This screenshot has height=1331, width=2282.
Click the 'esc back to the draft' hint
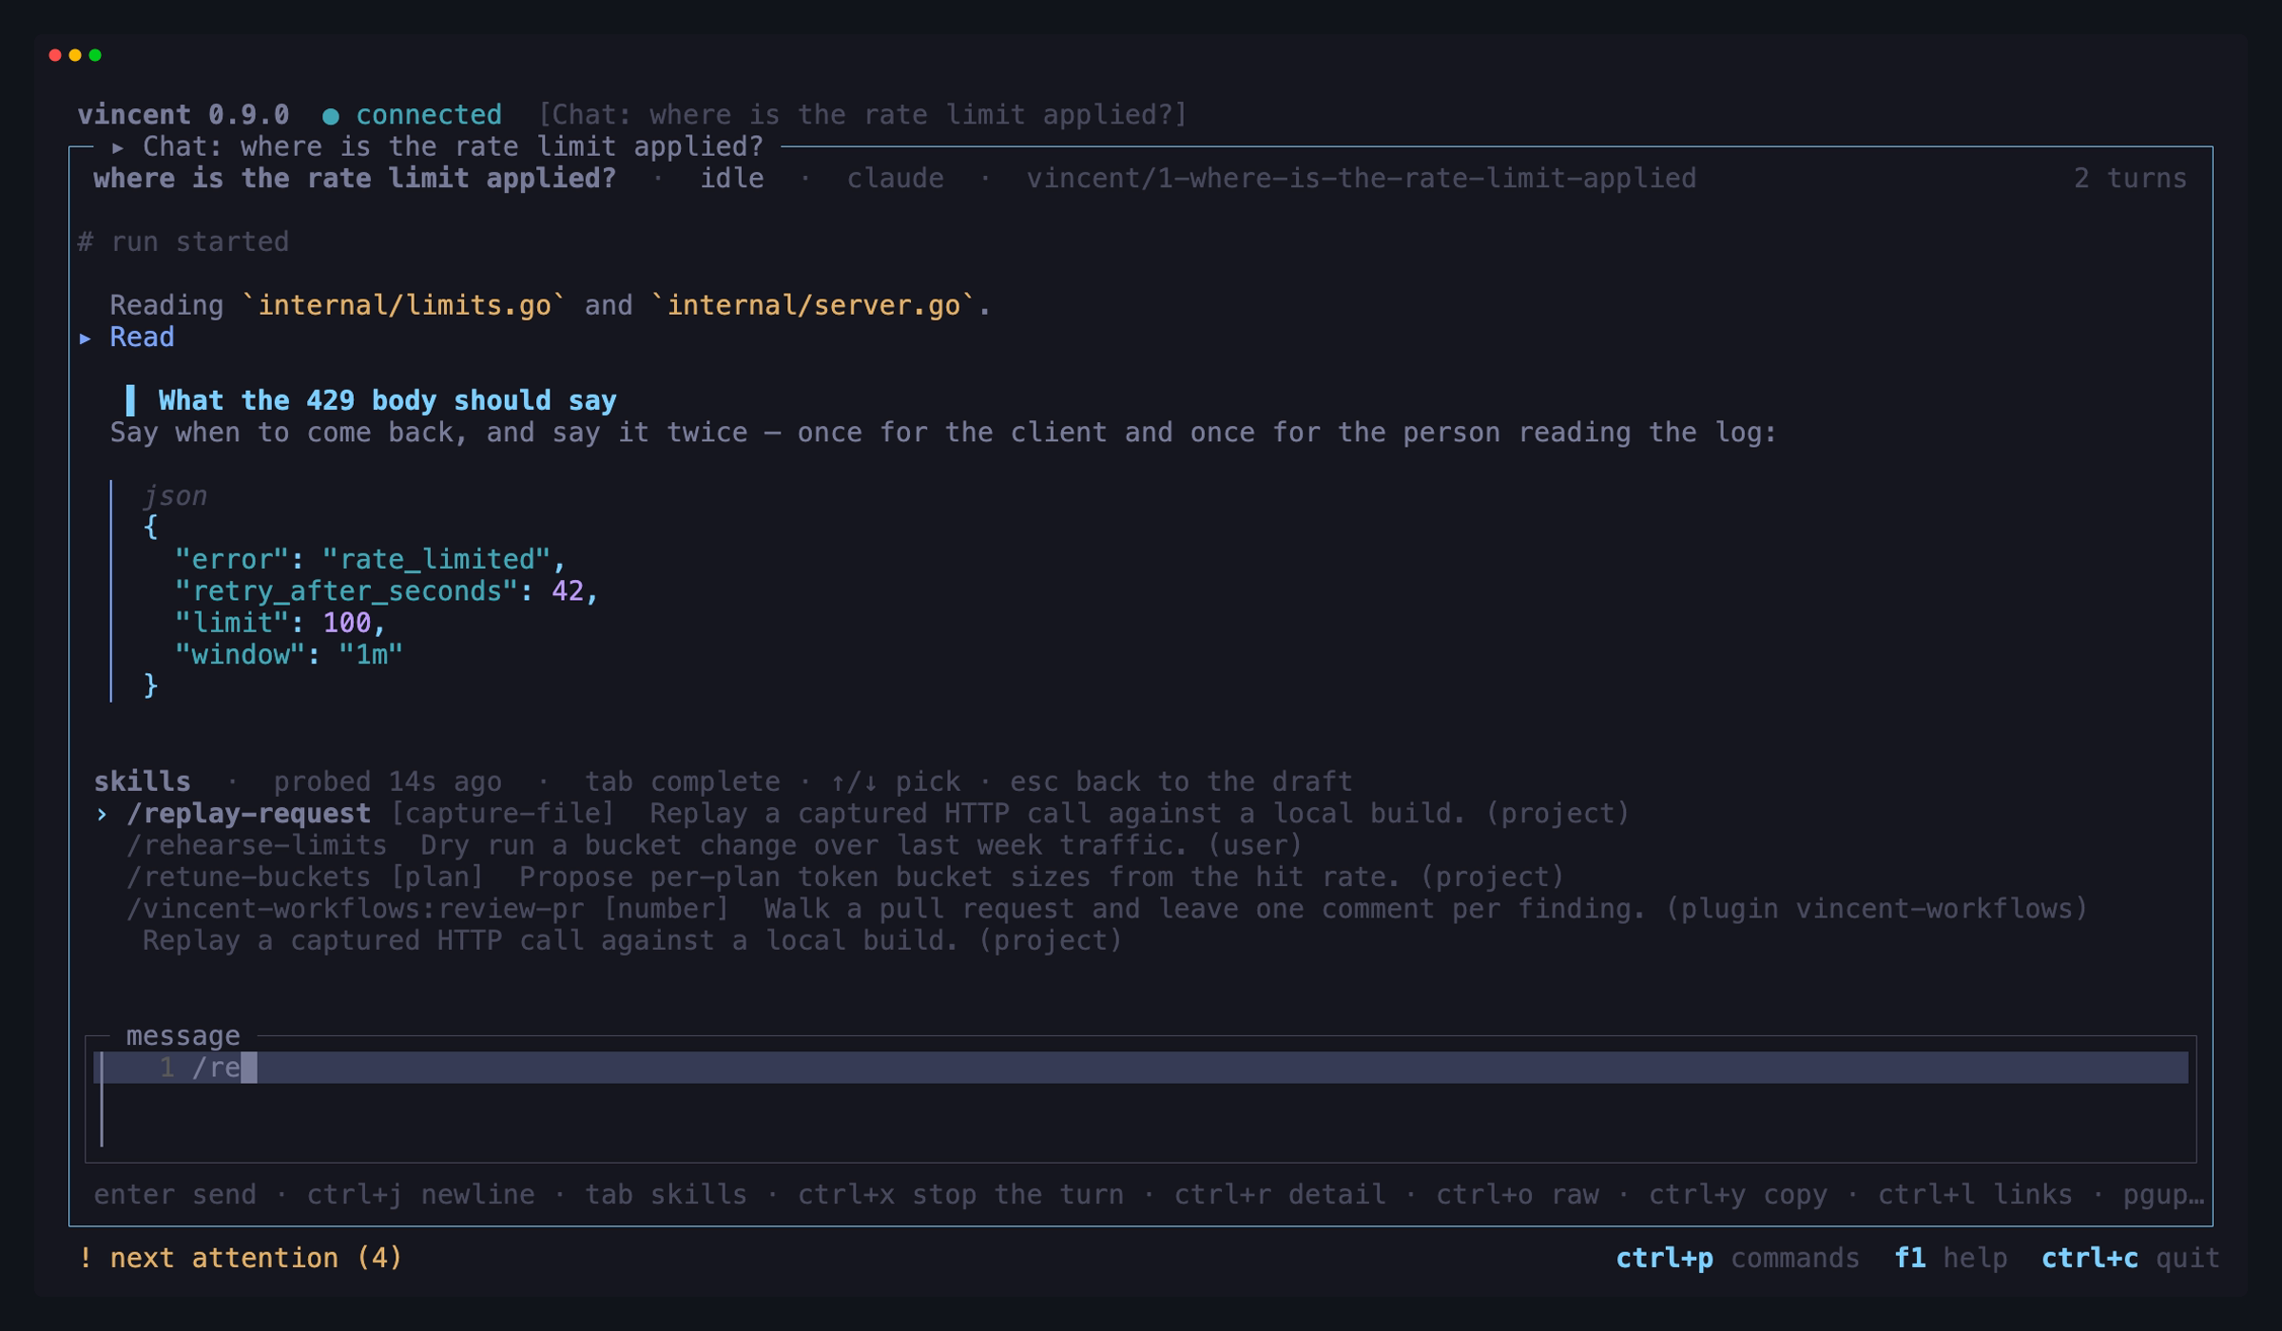(1181, 781)
